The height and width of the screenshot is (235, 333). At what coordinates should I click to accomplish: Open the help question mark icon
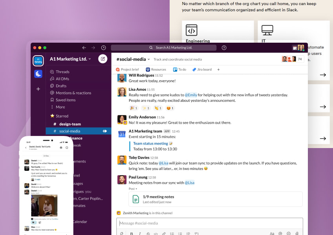pyautogui.click(x=224, y=48)
